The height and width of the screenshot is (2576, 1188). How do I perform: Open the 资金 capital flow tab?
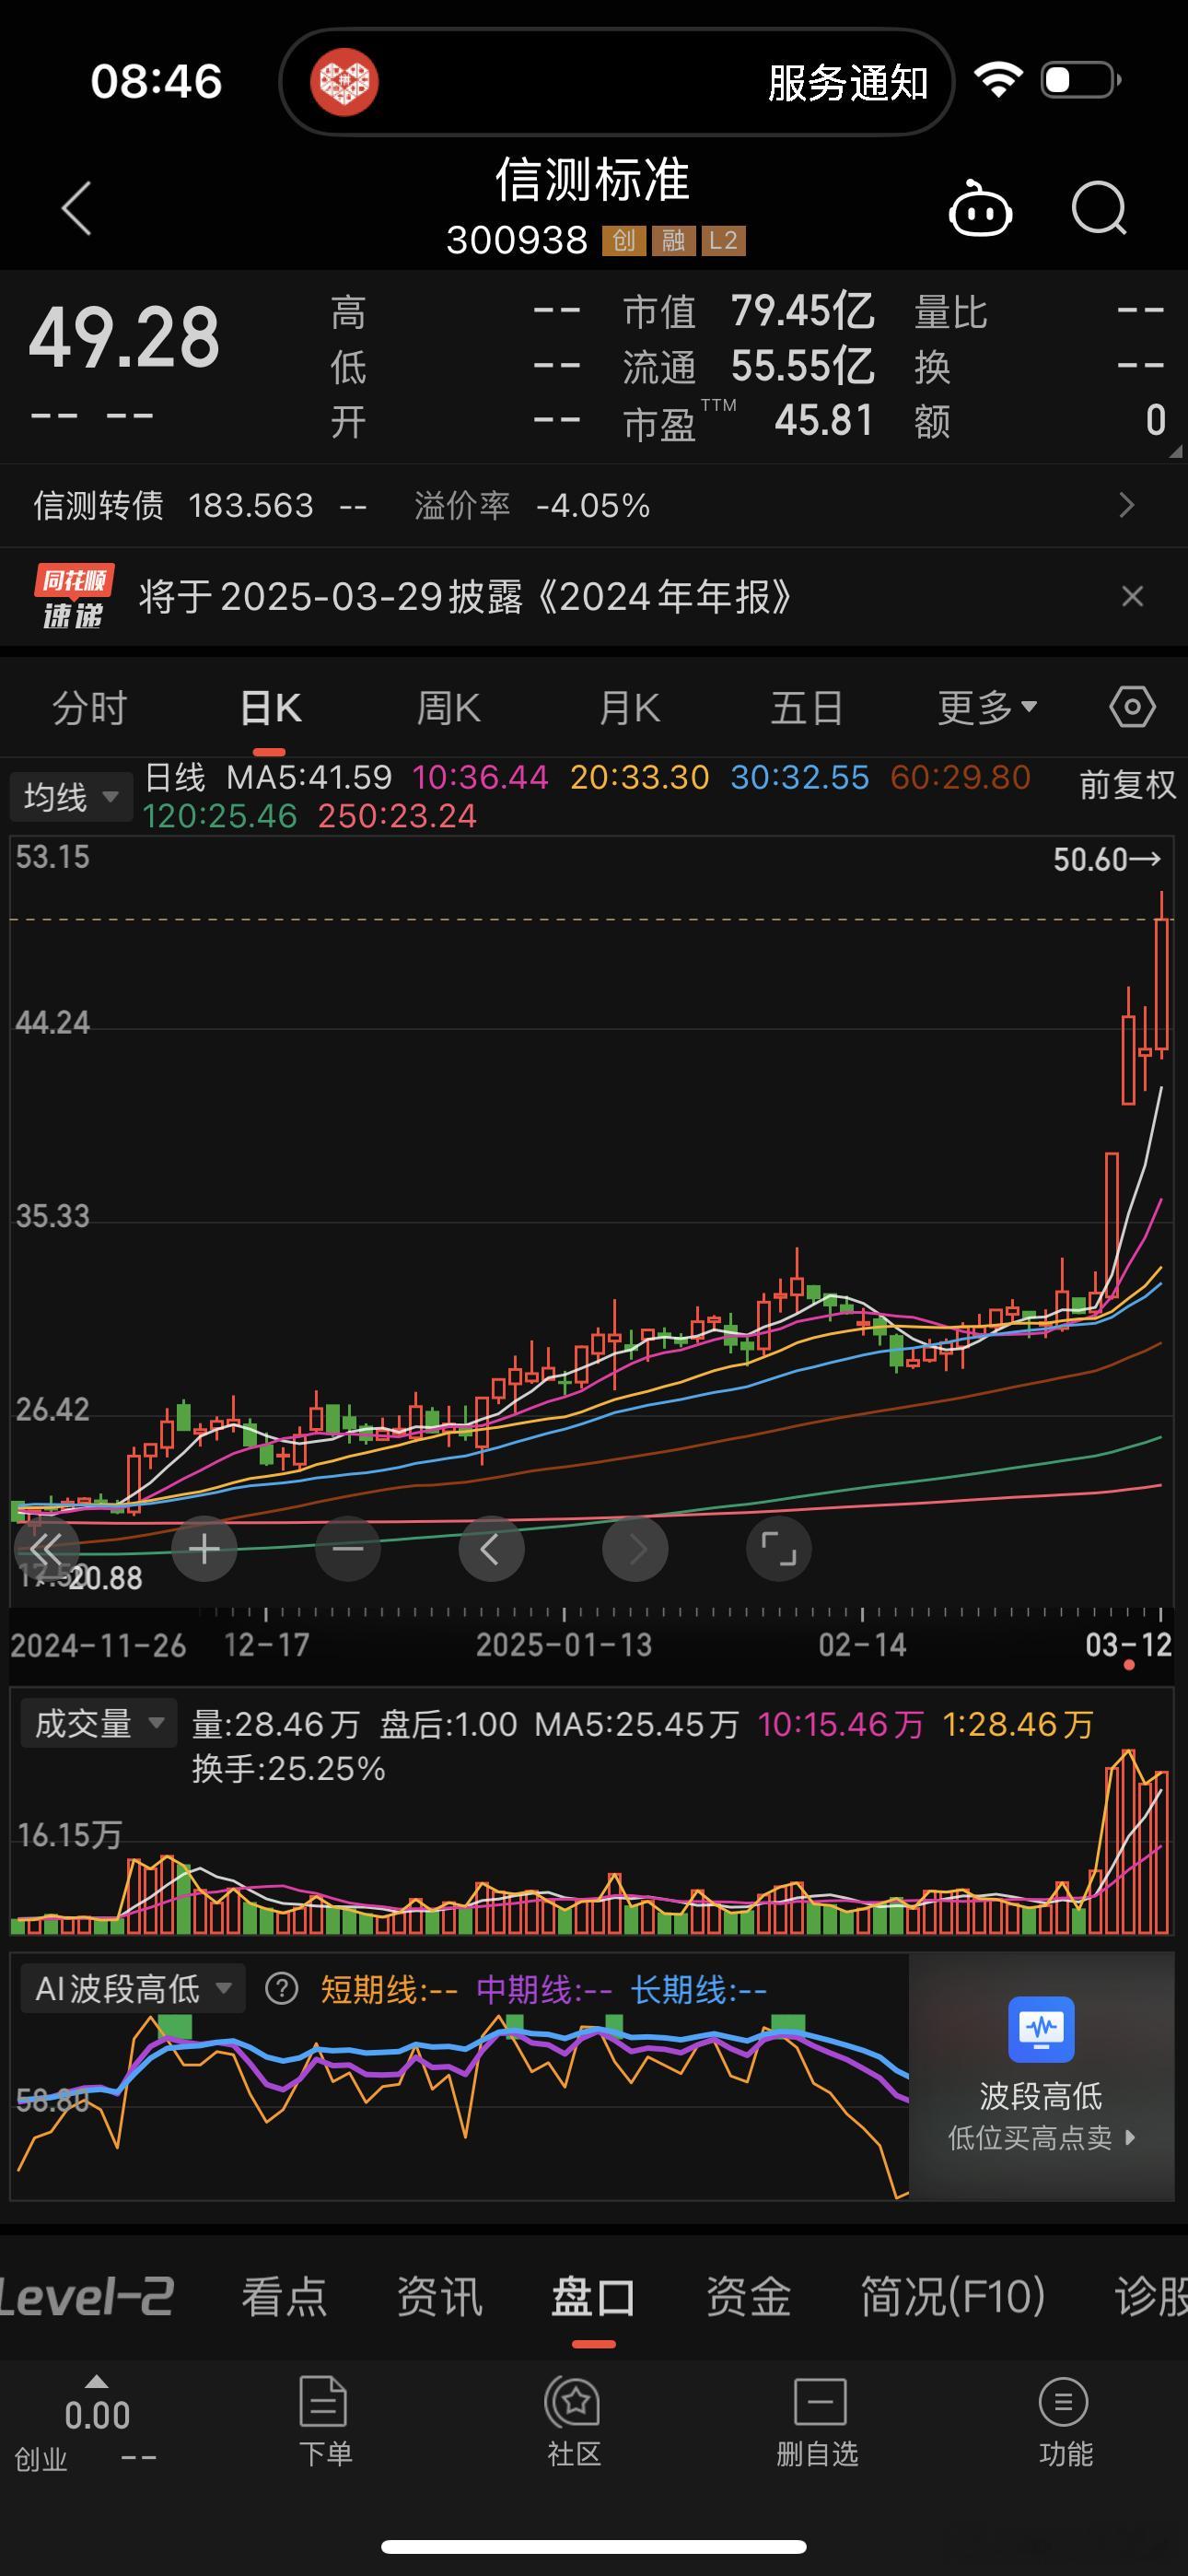748,2296
